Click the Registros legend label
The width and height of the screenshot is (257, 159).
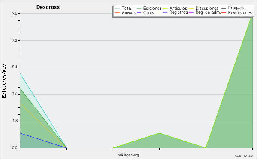tap(179, 12)
